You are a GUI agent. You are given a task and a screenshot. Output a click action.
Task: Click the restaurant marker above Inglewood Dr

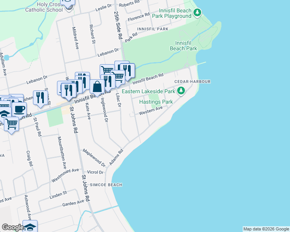(108, 82)
